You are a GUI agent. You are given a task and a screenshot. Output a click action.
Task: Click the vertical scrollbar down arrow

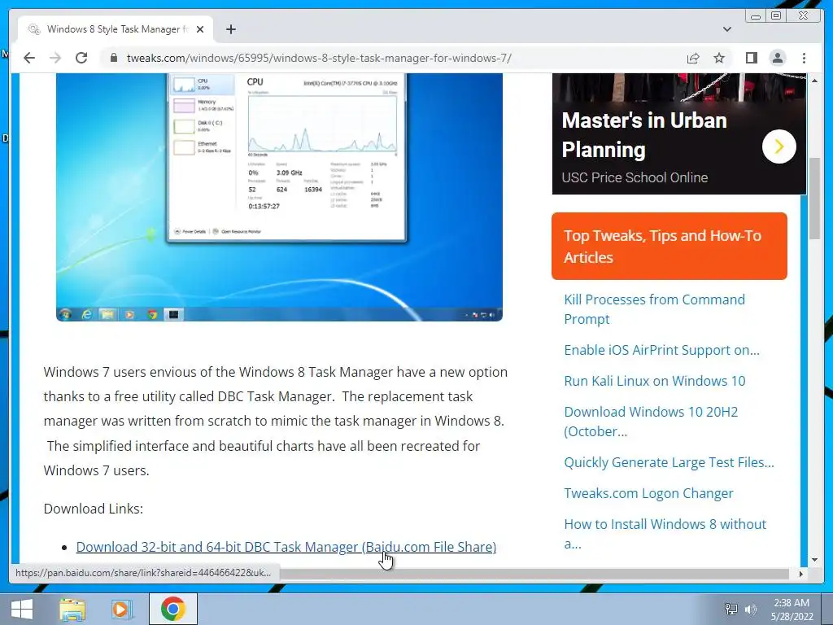(814, 560)
